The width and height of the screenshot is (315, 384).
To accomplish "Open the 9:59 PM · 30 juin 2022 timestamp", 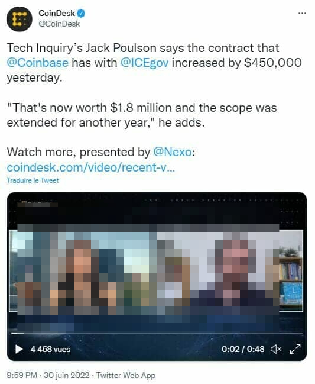I will click(48, 375).
